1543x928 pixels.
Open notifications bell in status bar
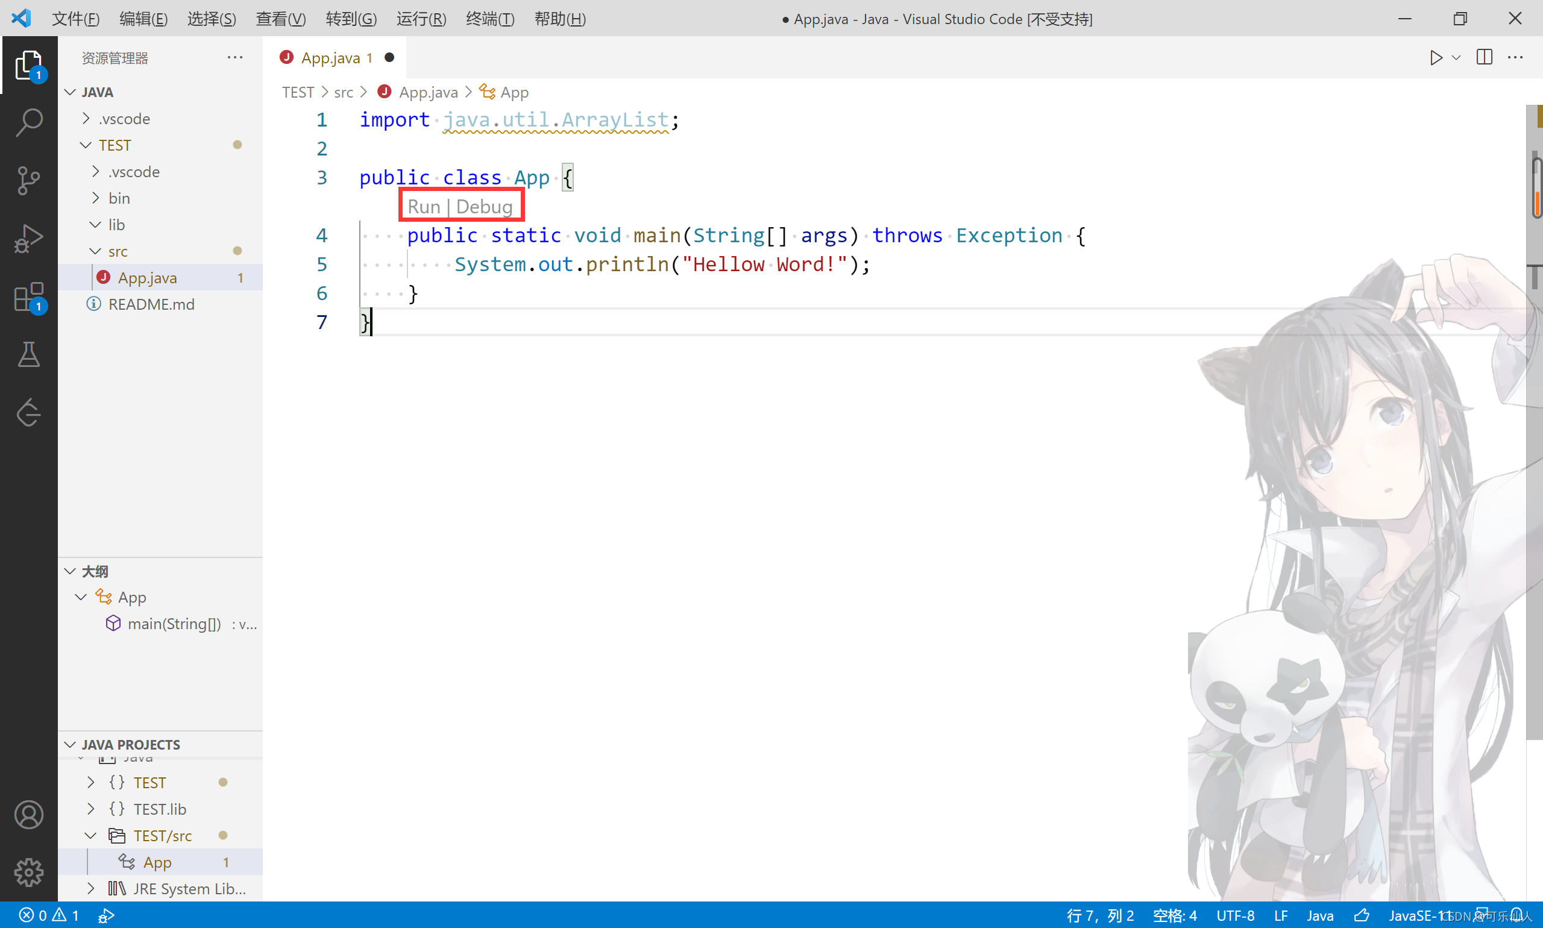point(1516,915)
